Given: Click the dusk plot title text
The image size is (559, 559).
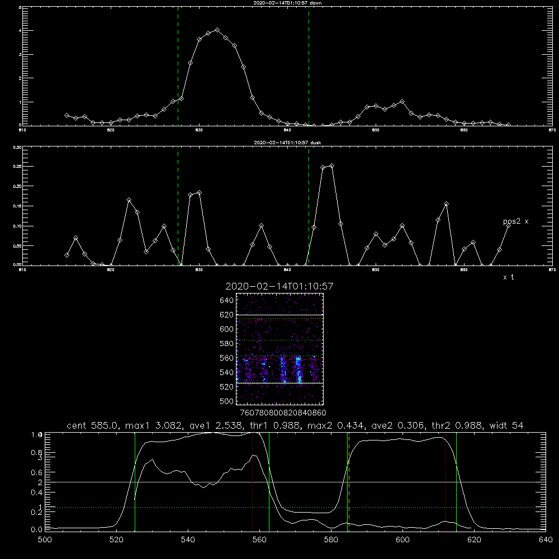Looking at the screenshot, I should (x=287, y=143).
